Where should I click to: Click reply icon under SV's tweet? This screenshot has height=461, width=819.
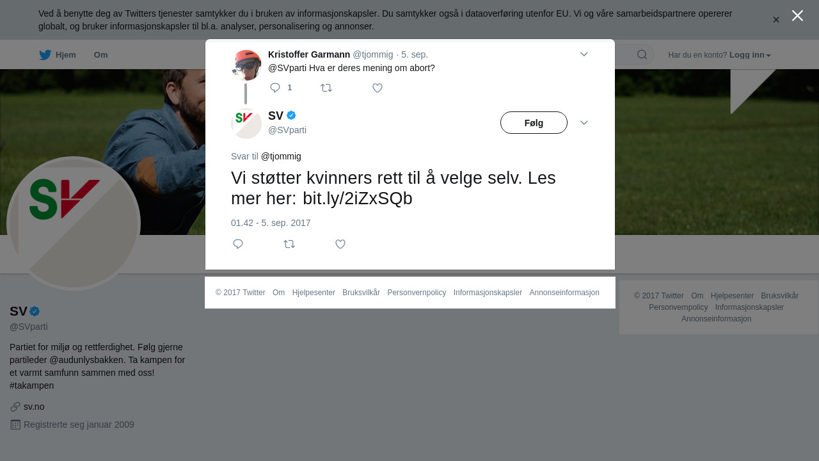point(238,244)
